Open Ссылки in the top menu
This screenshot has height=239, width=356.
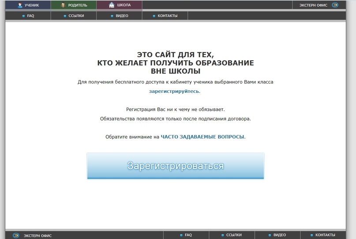click(74, 16)
